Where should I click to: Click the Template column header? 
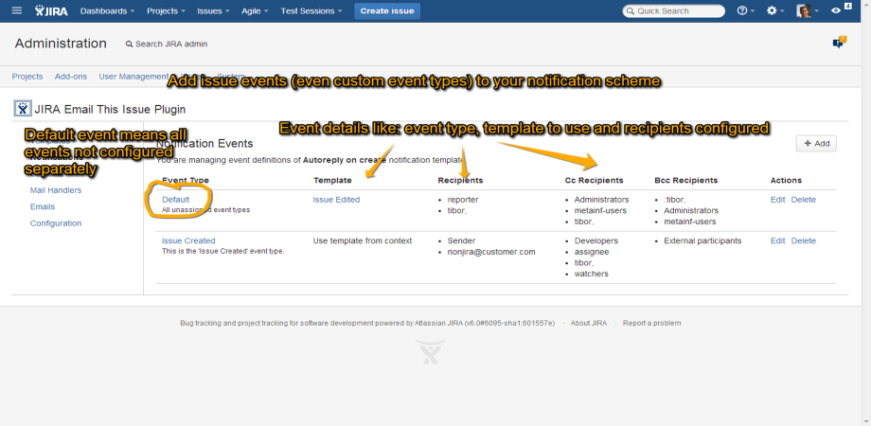[x=332, y=181]
